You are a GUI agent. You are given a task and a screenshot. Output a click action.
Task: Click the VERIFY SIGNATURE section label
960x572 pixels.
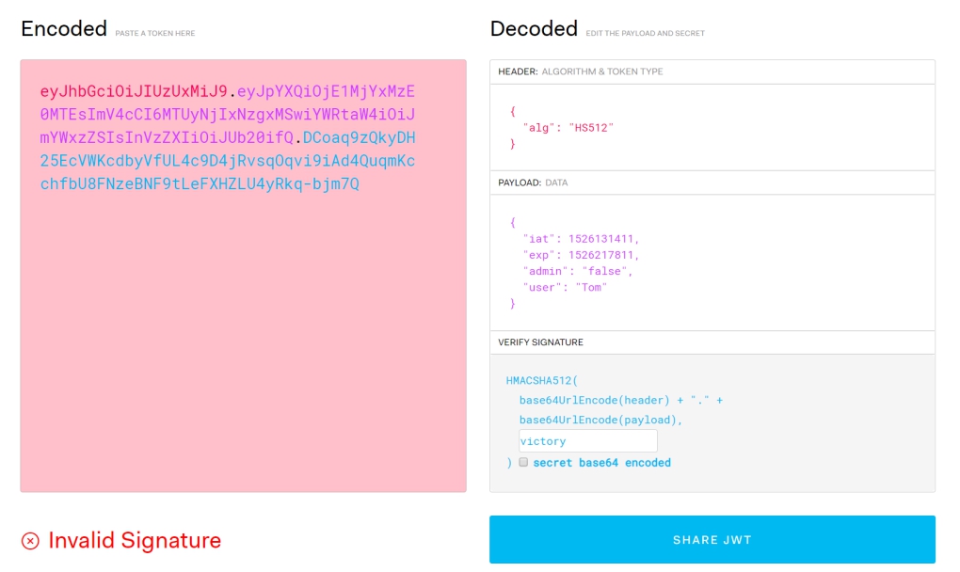point(540,342)
